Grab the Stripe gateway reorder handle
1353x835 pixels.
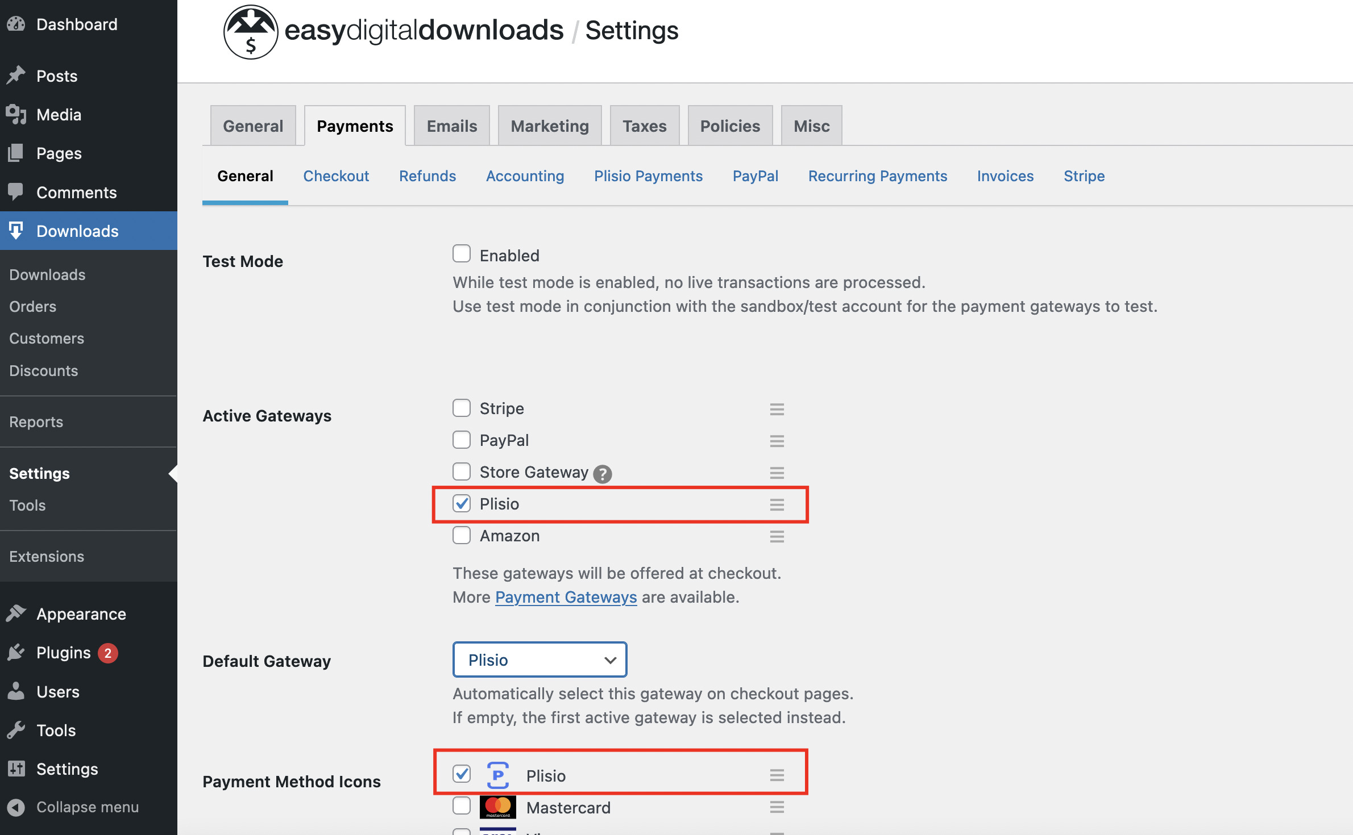[x=777, y=409]
